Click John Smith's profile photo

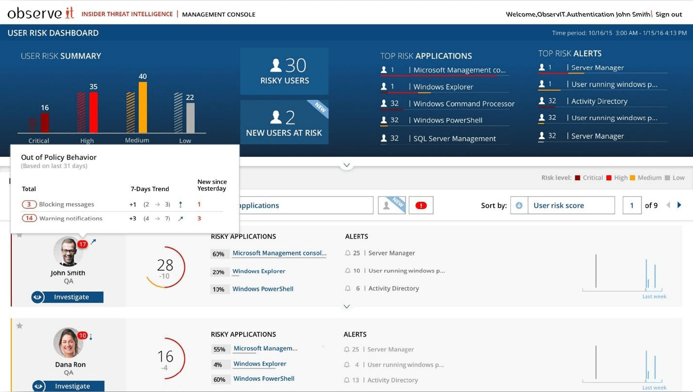coord(68,251)
